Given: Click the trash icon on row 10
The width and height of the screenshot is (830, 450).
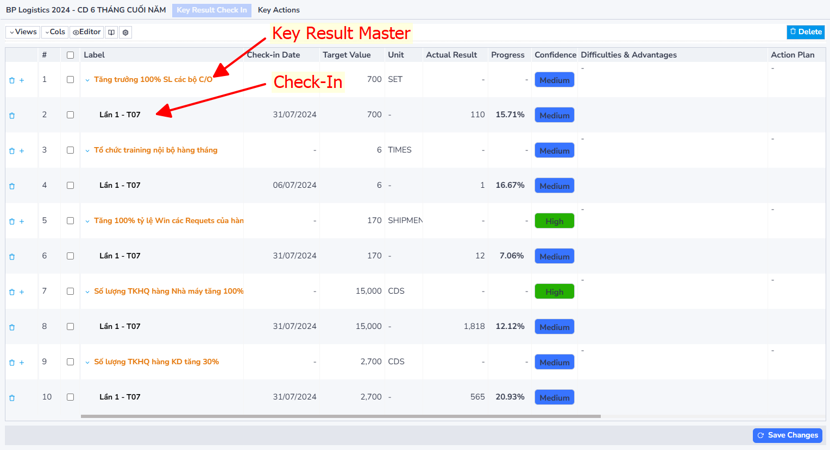Looking at the screenshot, I should 12,398.
